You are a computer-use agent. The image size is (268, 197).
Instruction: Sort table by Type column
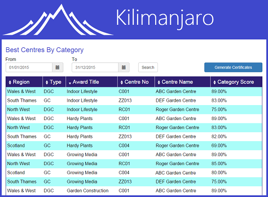click(x=47, y=83)
